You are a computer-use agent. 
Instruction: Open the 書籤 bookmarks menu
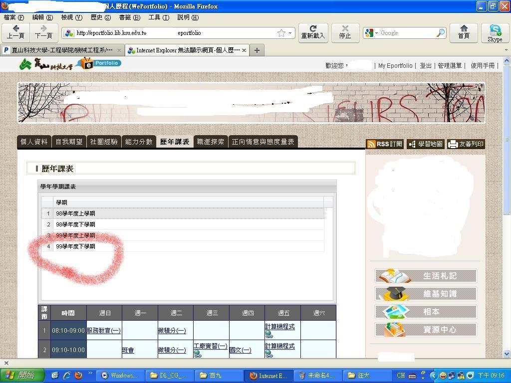(x=129, y=17)
